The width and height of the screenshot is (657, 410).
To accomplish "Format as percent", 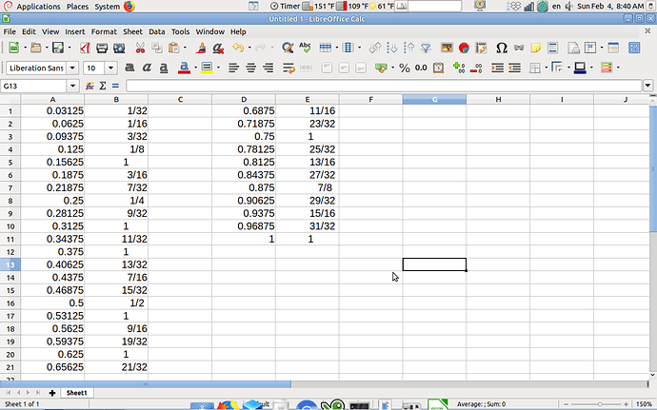I will (405, 68).
